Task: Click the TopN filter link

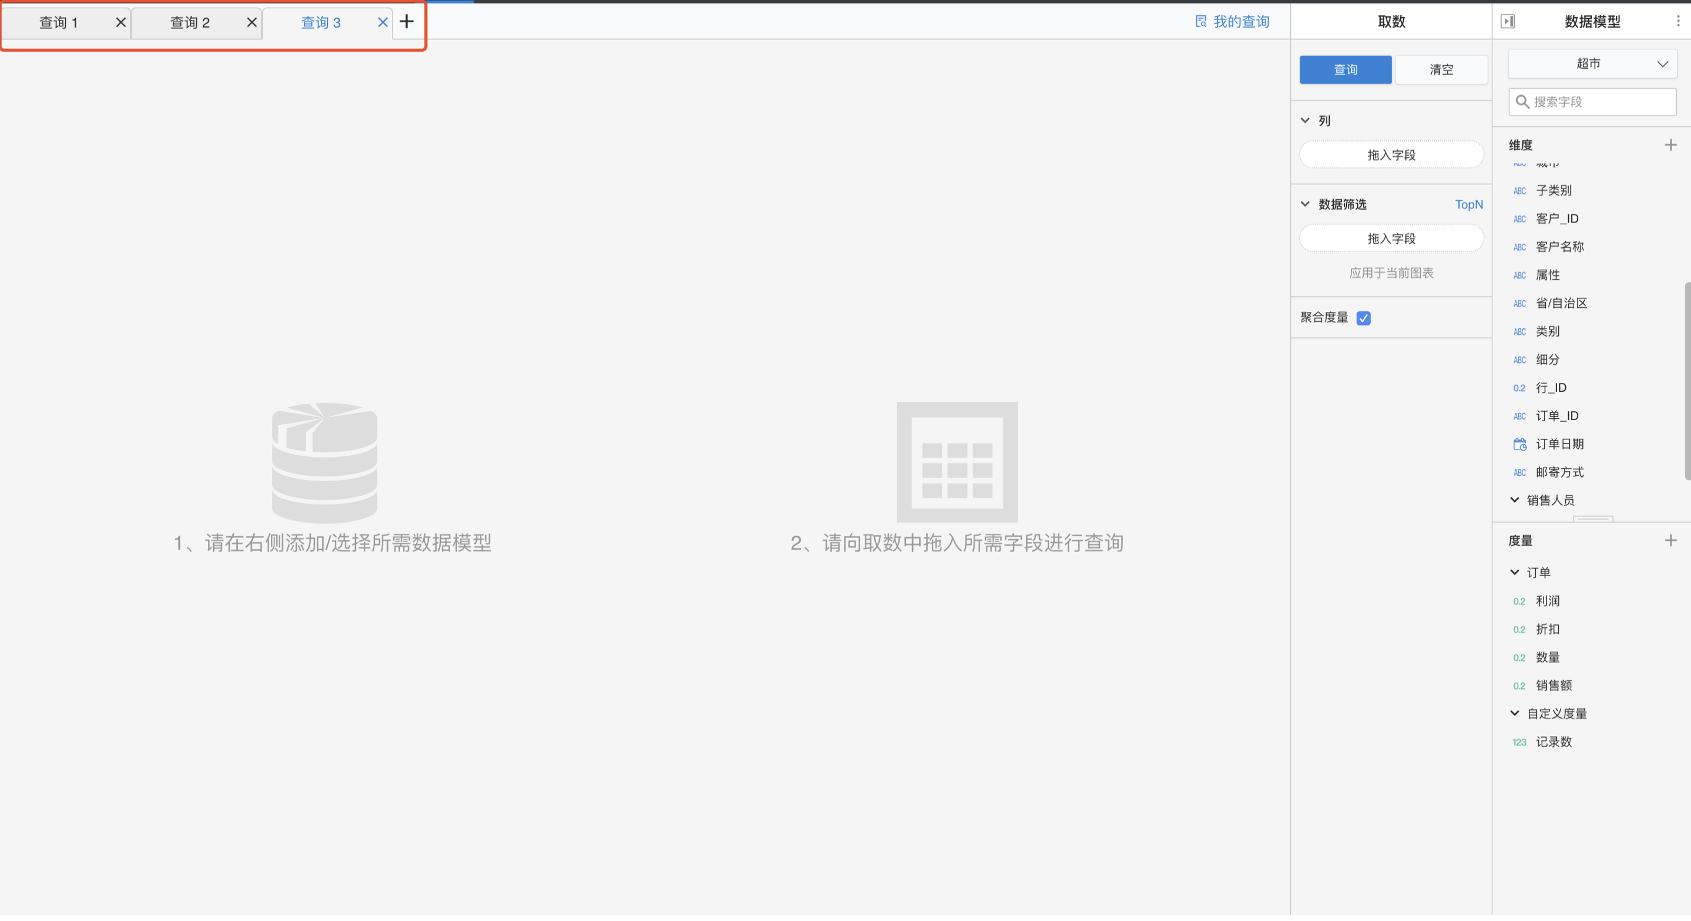Action: click(1468, 205)
